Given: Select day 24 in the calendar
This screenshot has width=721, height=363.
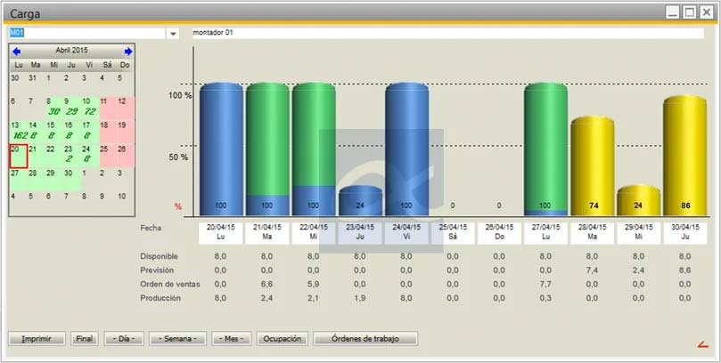Looking at the screenshot, I should coord(87,155).
